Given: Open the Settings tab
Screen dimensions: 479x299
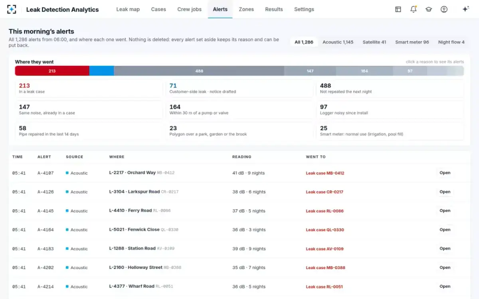Looking at the screenshot, I should point(304,9).
